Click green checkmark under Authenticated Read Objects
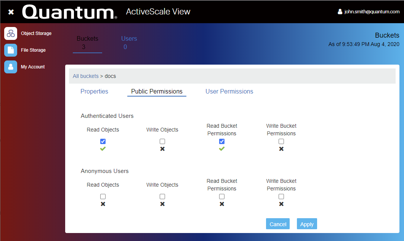This screenshot has height=241, width=404. point(103,149)
